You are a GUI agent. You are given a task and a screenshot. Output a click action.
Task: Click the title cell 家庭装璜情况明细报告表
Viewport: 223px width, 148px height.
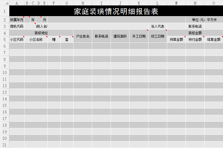[x=116, y=12]
